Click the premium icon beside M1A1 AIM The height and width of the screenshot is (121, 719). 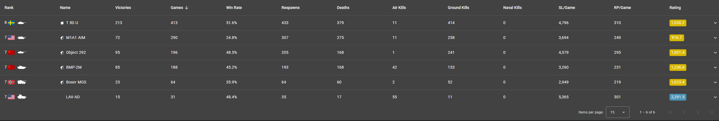click(x=62, y=38)
